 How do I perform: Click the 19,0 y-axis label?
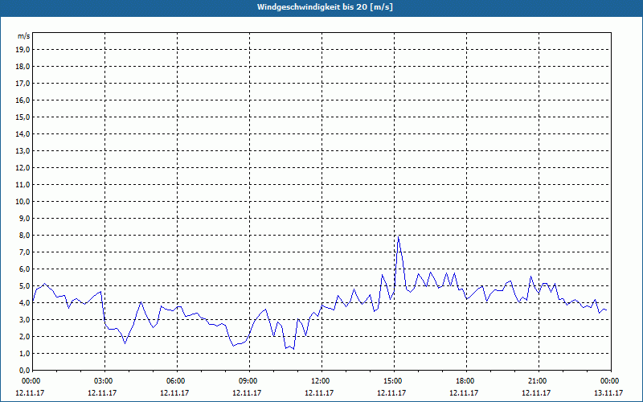(23, 50)
